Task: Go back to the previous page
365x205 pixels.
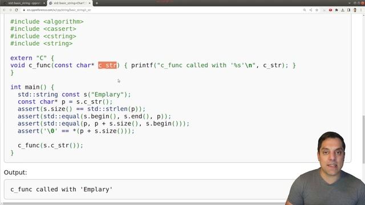Action: coord(4,10)
